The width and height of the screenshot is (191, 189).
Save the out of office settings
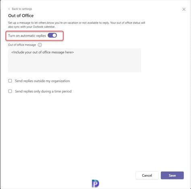click(172, 175)
